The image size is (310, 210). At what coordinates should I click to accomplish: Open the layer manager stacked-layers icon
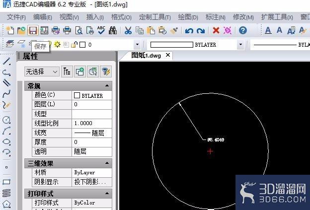point(10,44)
